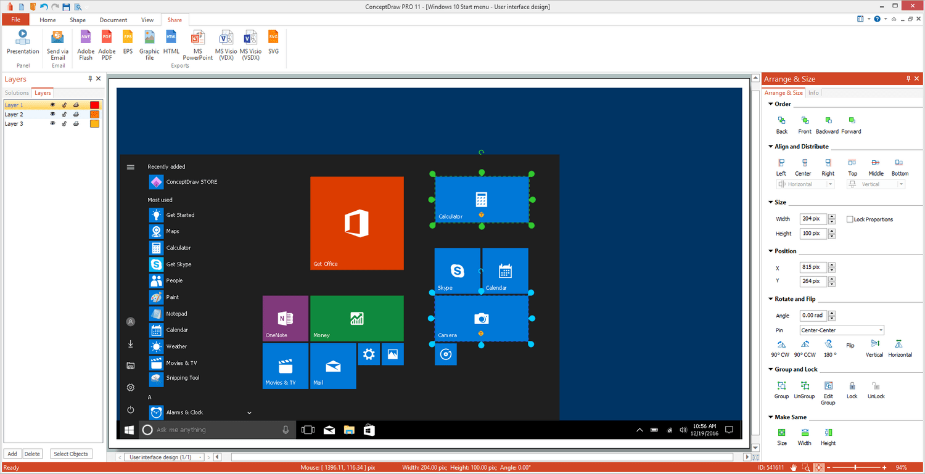Click Layer 3's yellow color swatch
Viewport: 925px width, 474px height.
[x=94, y=123]
